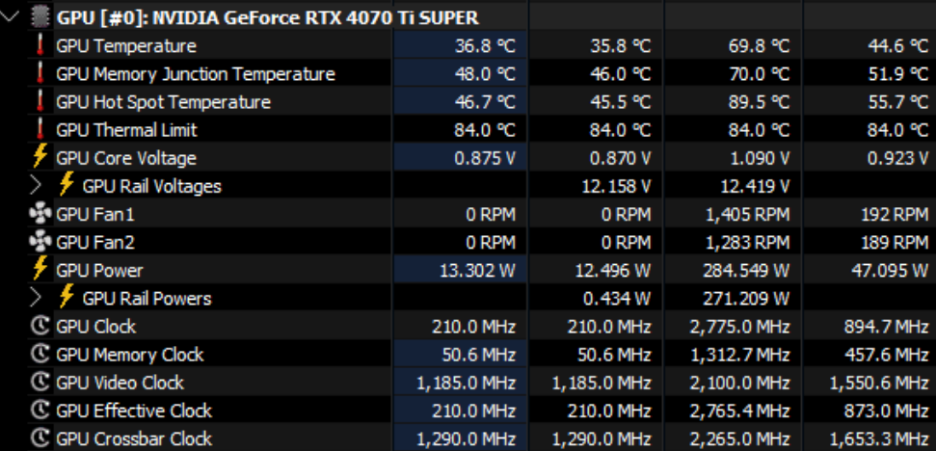Click the 2,765.4 MHz effective clock maximum
Image resolution: width=936 pixels, height=451 pixels.
(740, 411)
